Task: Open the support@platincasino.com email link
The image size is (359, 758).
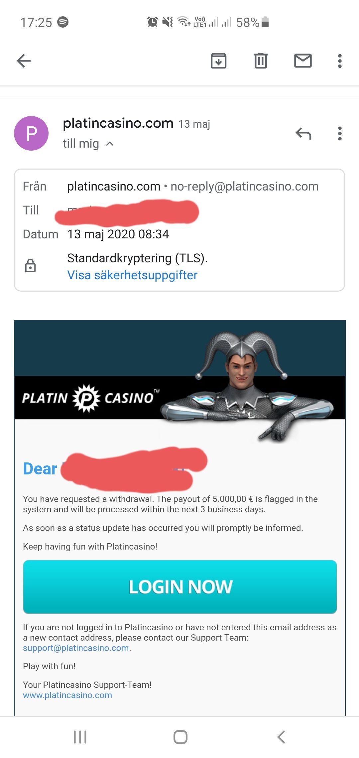Action: (x=76, y=648)
